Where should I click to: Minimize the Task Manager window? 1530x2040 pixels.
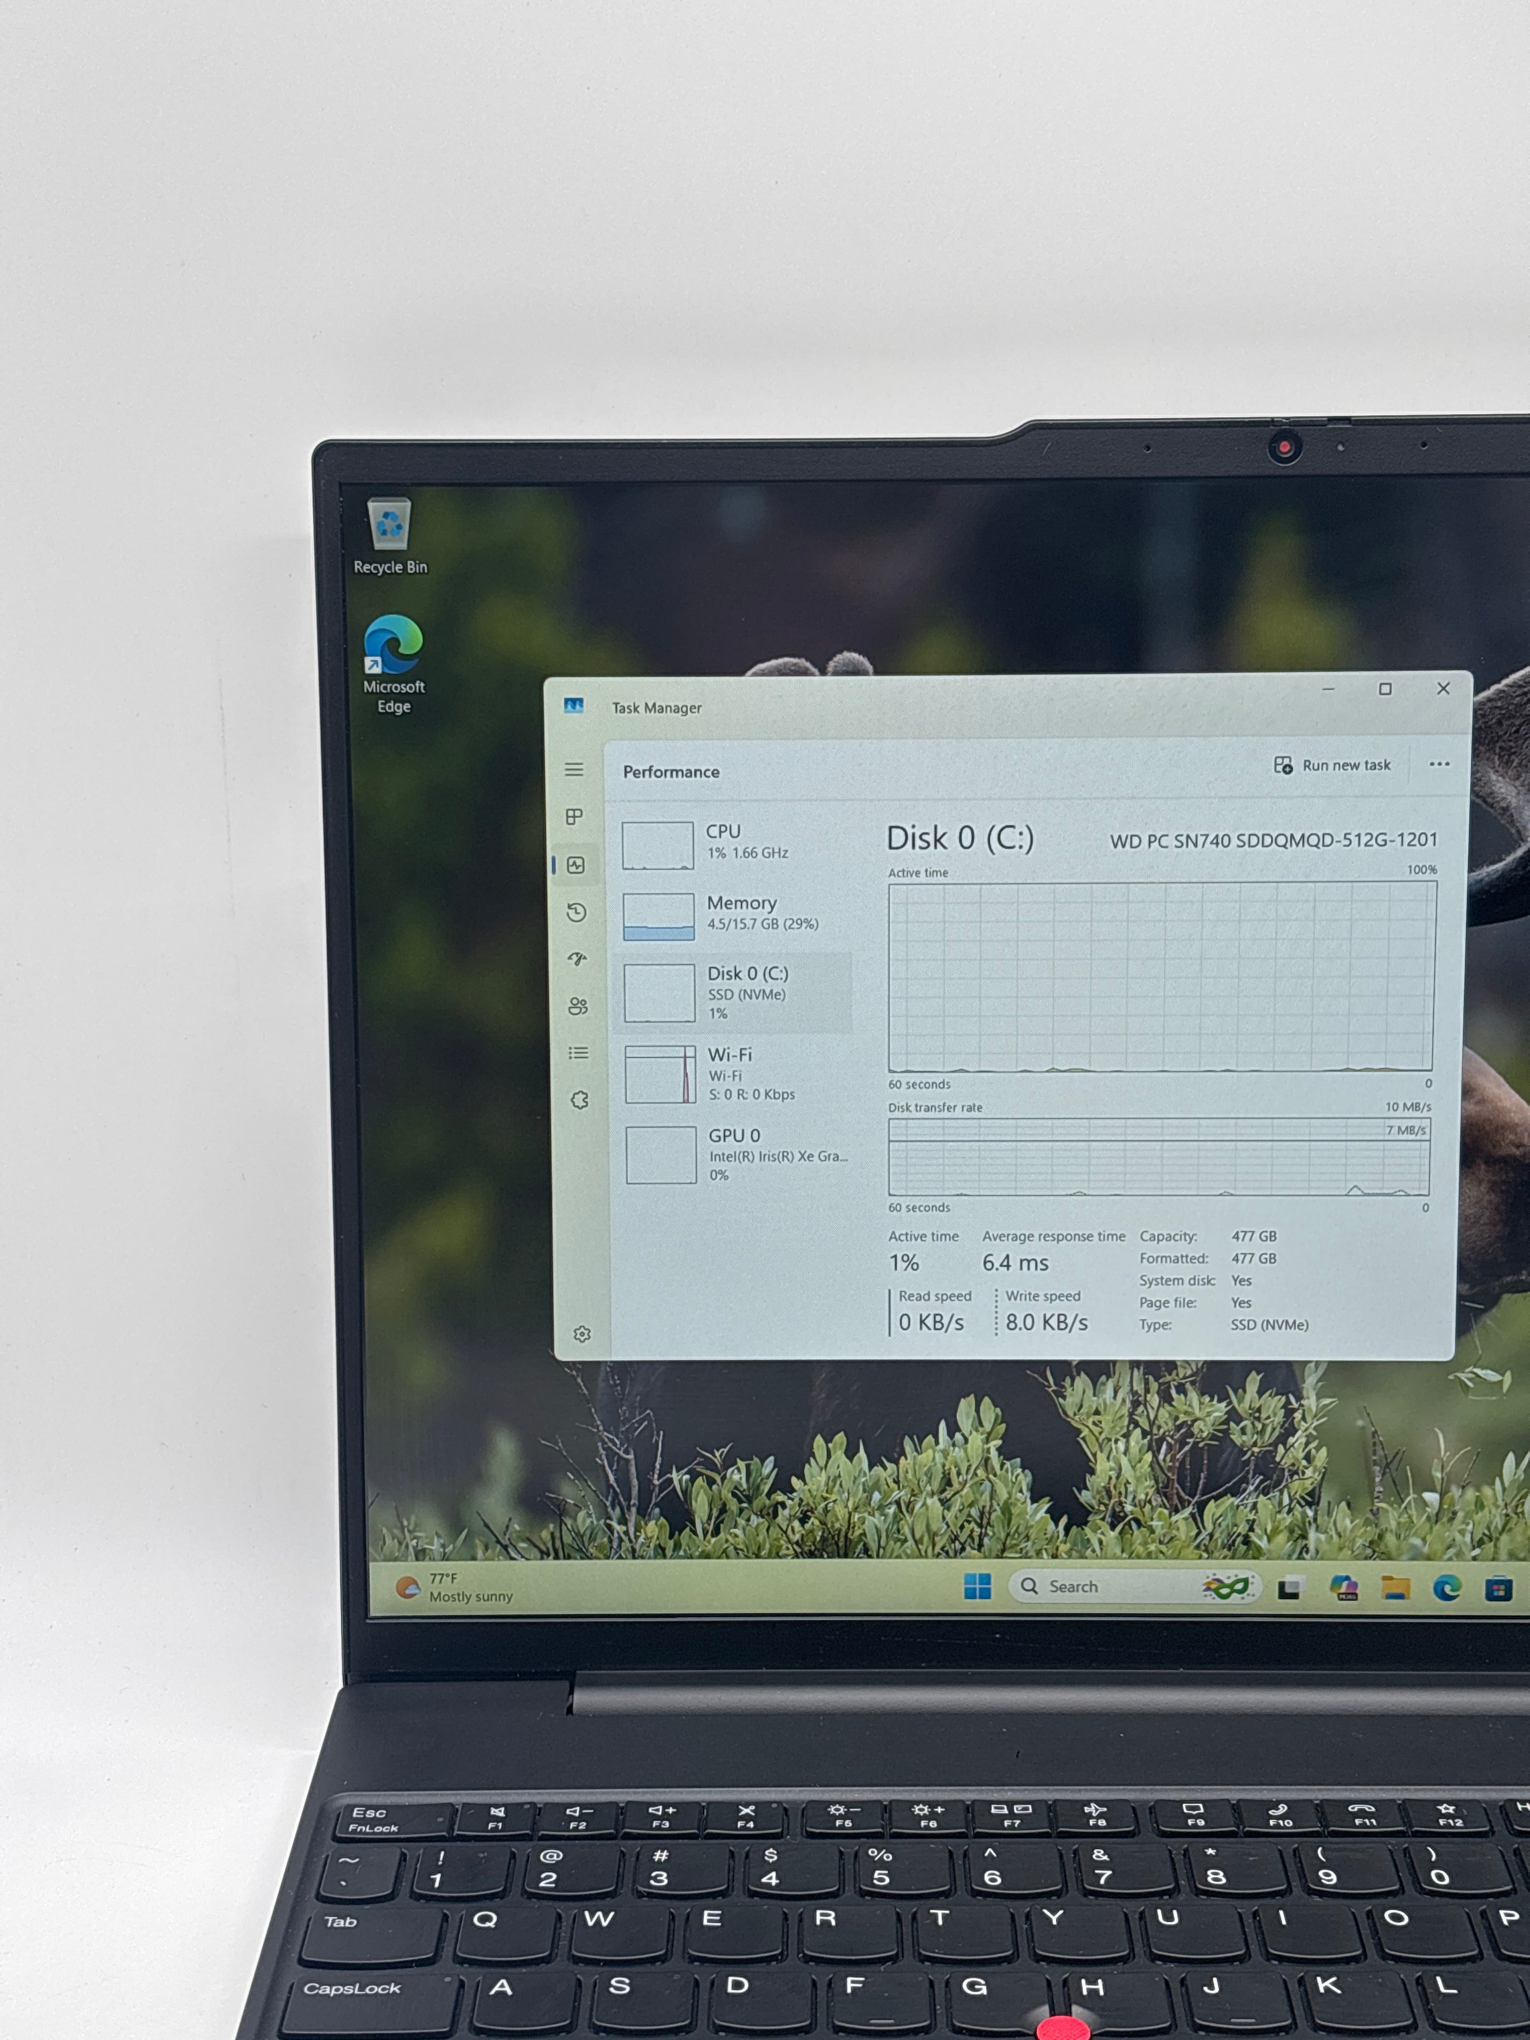pyautogui.click(x=1328, y=689)
